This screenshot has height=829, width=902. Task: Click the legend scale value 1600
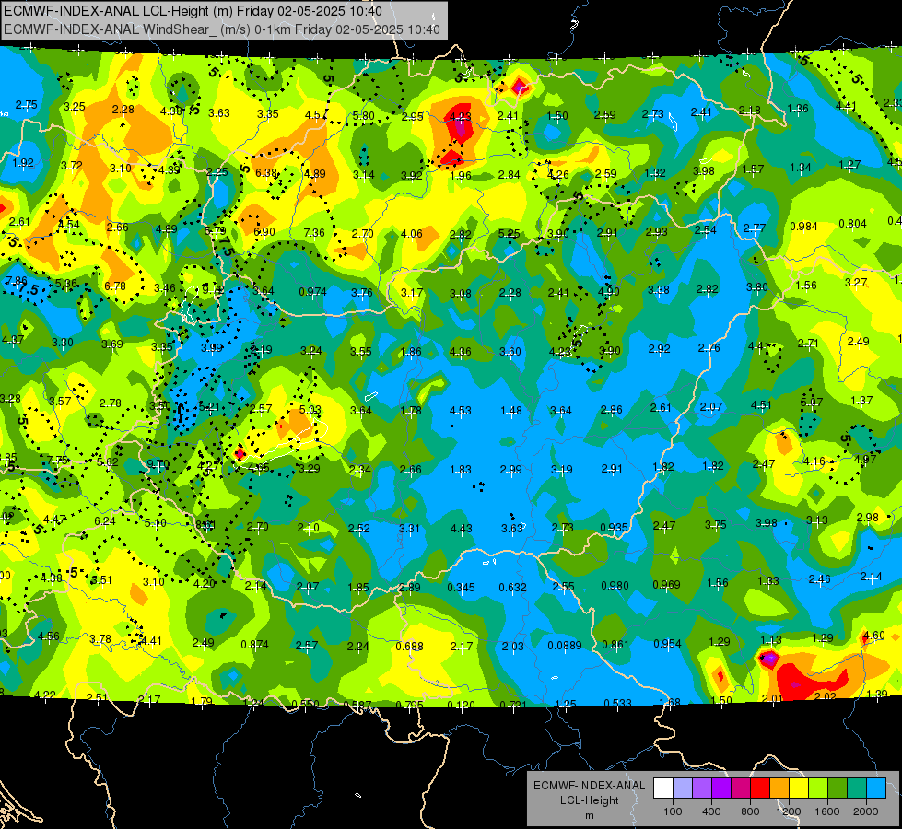(x=827, y=811)
